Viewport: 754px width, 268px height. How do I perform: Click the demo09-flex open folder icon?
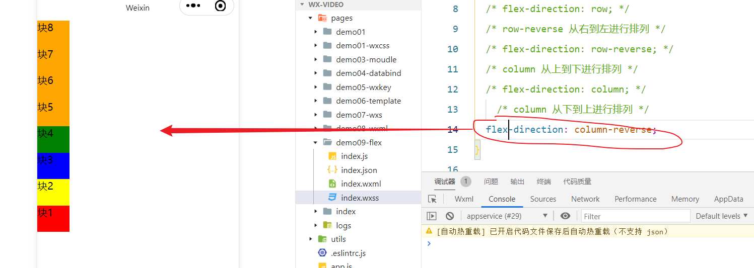(x=327, y=142)
